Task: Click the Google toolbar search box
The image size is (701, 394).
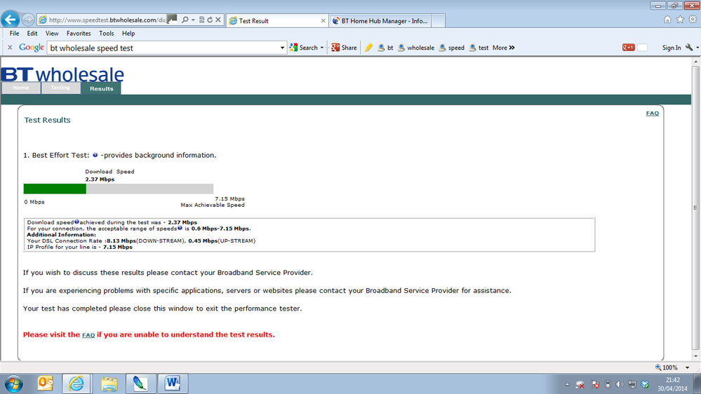Action: point(163,48)
